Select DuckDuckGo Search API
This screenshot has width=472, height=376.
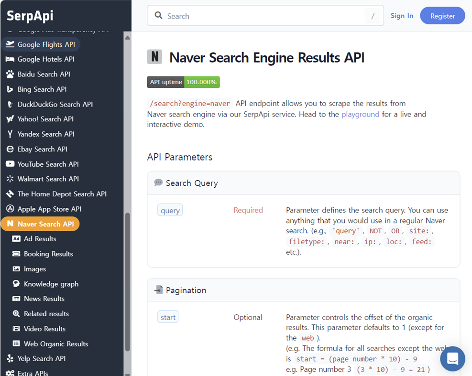click(x=55, y=104)
